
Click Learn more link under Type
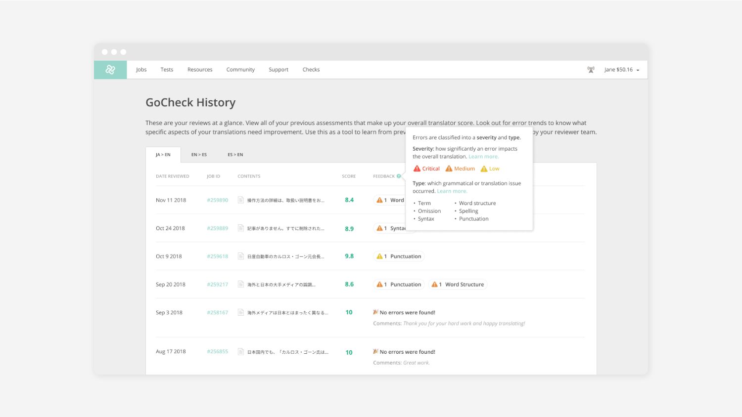pyautogui.click(x=452, y=191)
